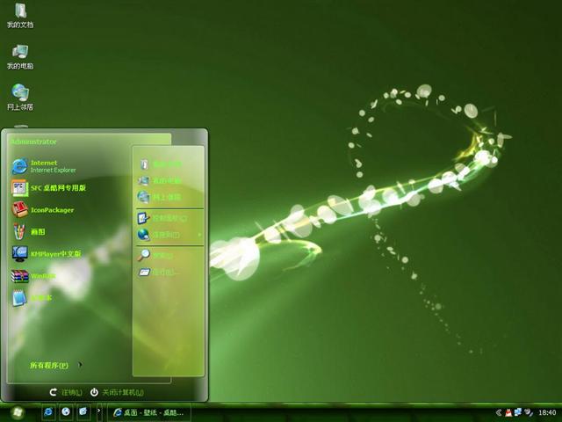The height and width of the screenshot is (422, 562).
Task: Choose 搜索 in Start menu right panel
Action: point(158,256)
